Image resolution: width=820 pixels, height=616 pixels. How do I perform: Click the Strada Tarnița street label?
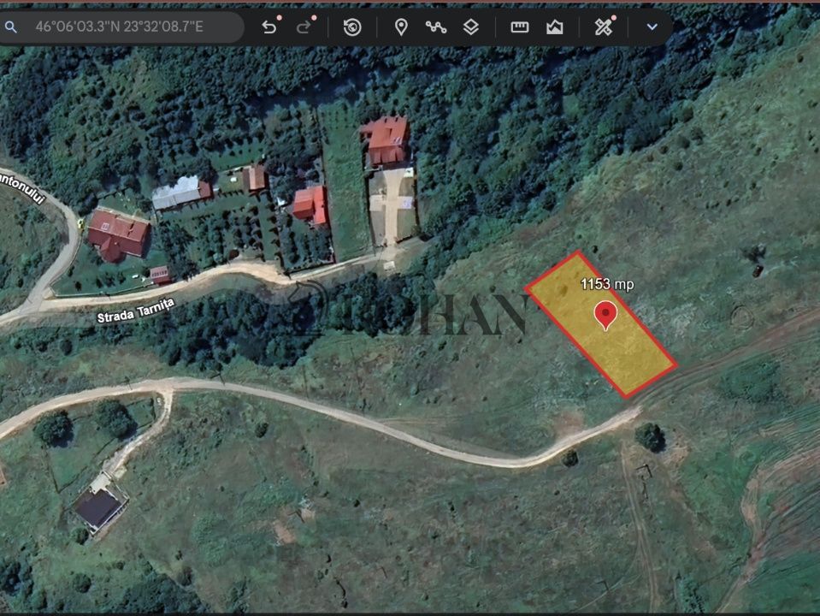(x=135, y=311)
